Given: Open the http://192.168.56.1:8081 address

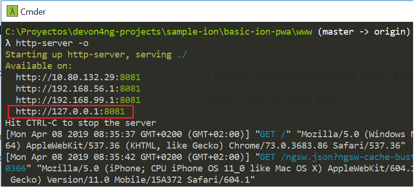Looking at the screenshot, I should pyautogui.click(x=78, y=89).
